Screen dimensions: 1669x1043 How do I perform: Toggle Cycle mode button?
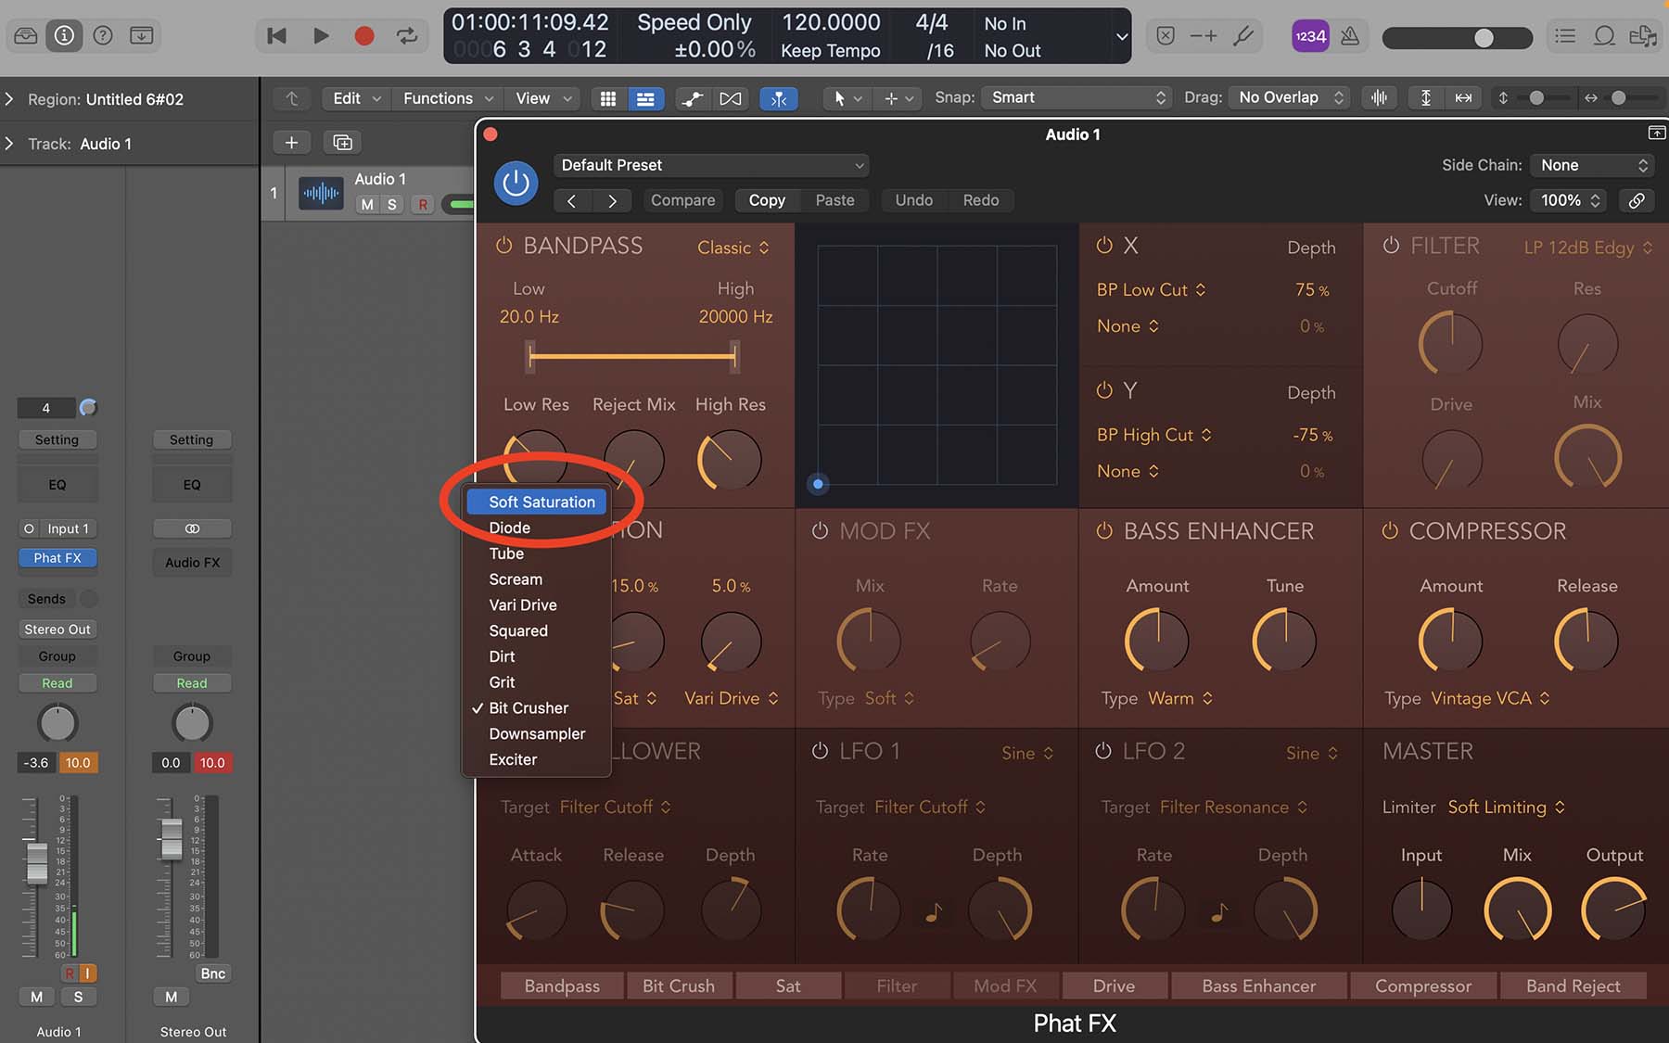point(407,36)
